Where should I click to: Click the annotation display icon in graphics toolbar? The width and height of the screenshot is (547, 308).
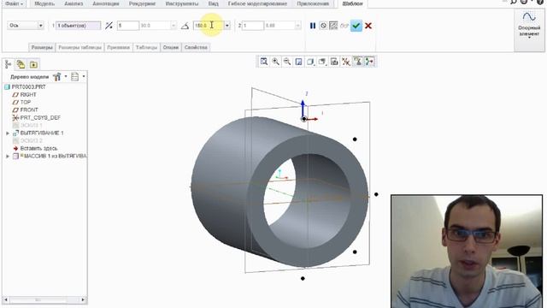(x=357, y=62)
